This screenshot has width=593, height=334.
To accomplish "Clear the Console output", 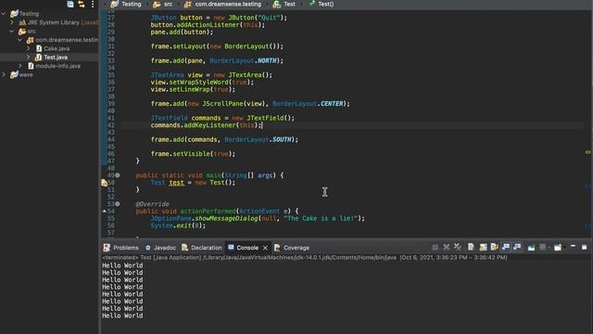I will 471,248.
